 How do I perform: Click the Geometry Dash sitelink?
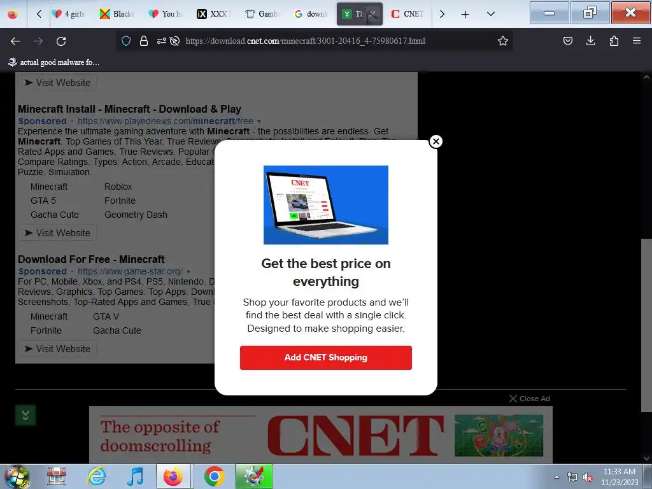136,215
